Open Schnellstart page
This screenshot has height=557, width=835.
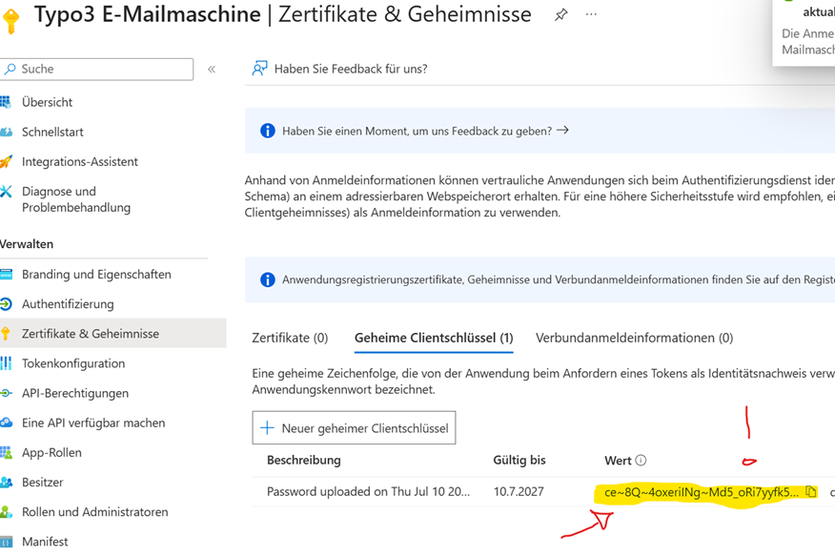tap(52, 133)
